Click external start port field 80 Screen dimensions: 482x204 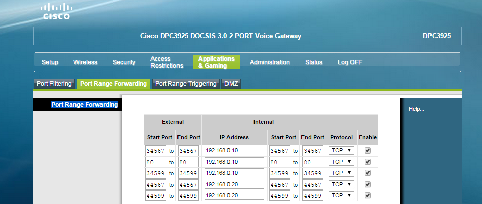156,162
